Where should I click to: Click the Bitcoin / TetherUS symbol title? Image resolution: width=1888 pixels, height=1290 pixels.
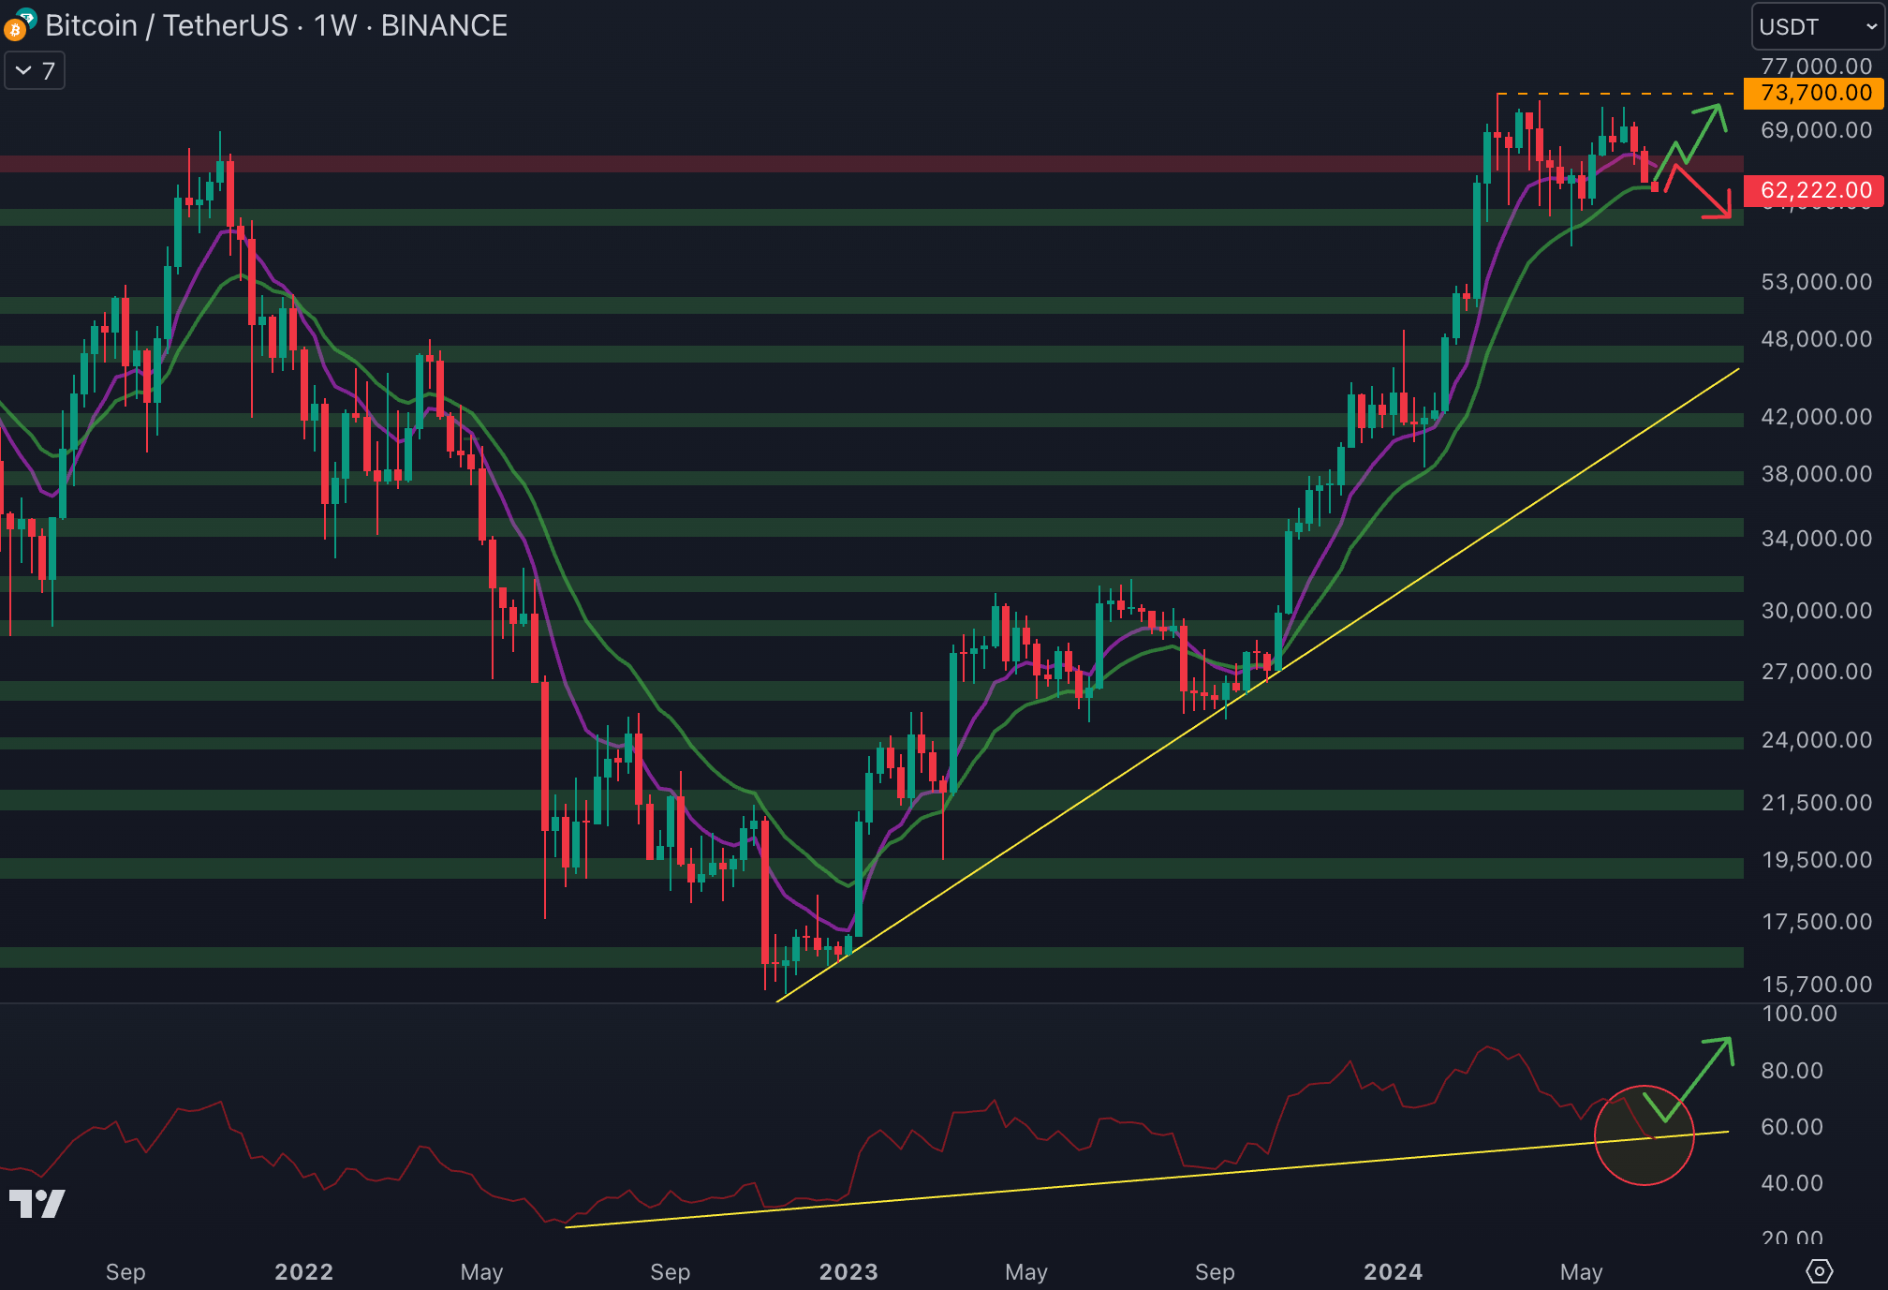pyautogui.click(x=166, y=25)
